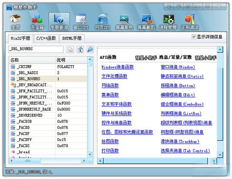Viewport: 232px width, 179px height.
Task: Click the _DBL_ROUNDS search input field
Action: 36,49
